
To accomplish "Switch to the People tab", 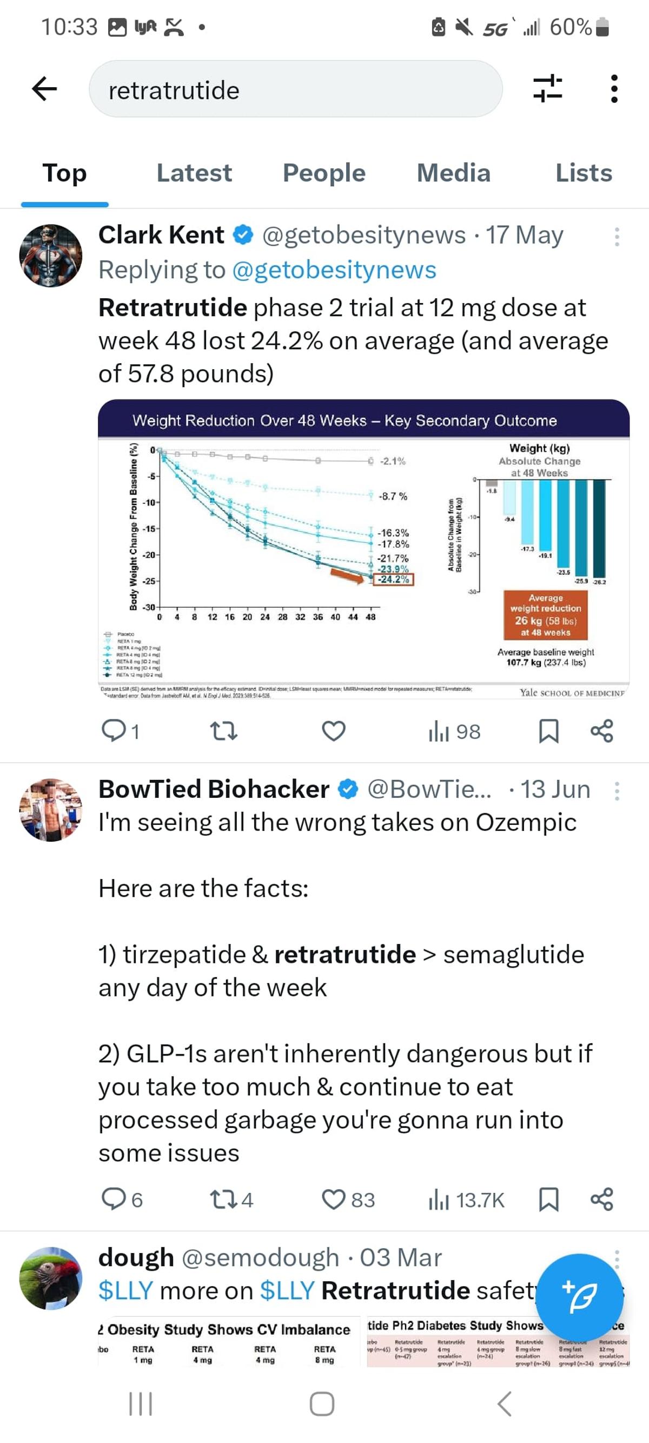I will [x=323, y=173].
